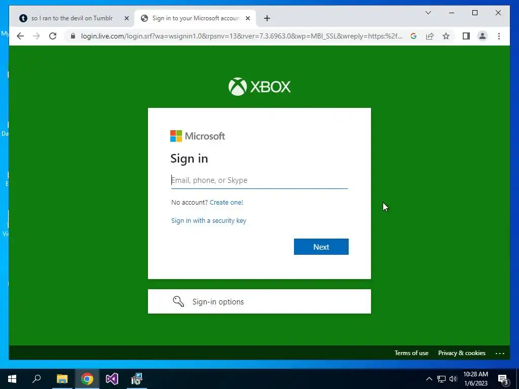Select the 'Sign in to your Microsoft account' tab
This screenshot has height=389, width=519.
[x=195, y=18]
